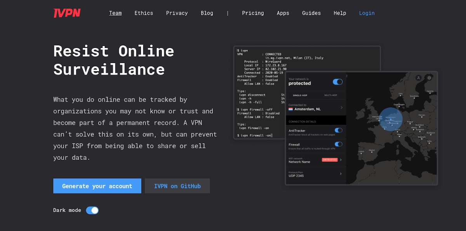Screen dimensions: 466x231
Task: Click the UDP 2345 protocol value
Action: (x=296, y=176)
